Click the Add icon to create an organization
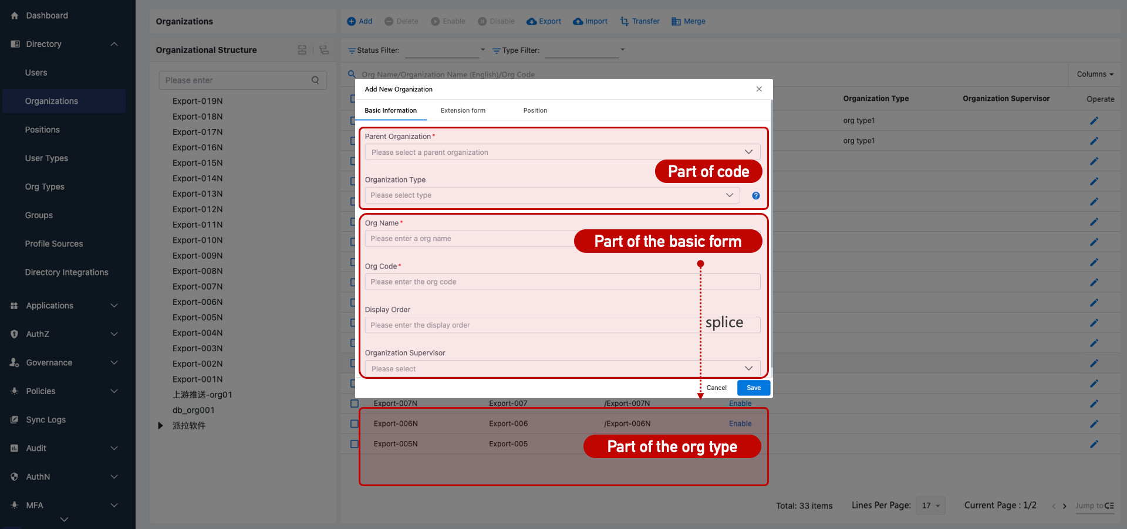The image size is (1127, 529). click(350, 21)
